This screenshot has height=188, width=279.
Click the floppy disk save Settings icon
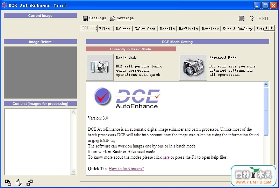tap(85, 19)
